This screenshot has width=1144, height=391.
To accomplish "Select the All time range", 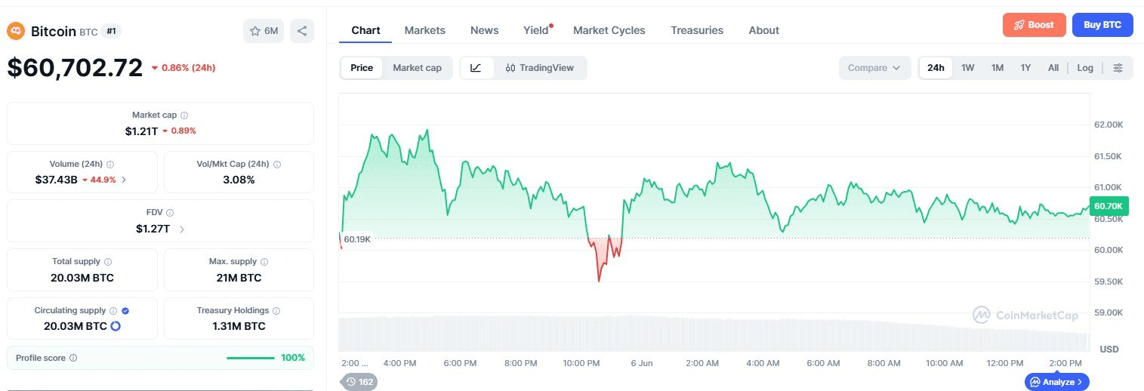I will click(1053, 68).
